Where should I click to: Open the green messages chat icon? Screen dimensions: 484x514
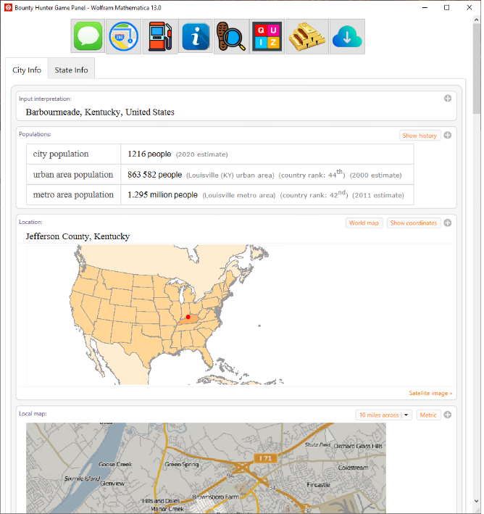[x=88, y=36]
